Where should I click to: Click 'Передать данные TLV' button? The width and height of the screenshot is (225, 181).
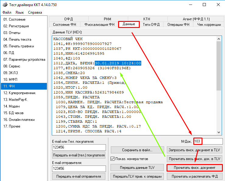click(x=137, y=168)
